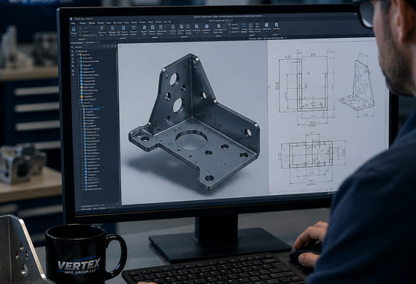
Task: Click the rightmost large icon in the ribbon
Action: (276, 26)
